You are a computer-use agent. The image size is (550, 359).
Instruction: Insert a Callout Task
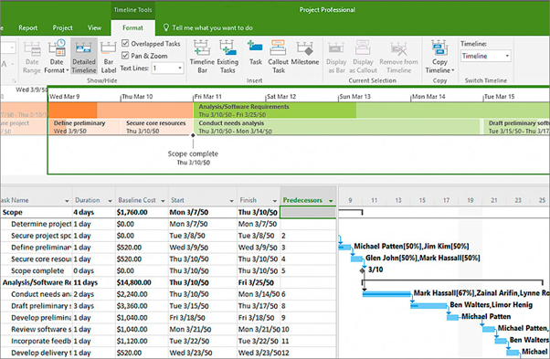pyautogui.click(x=278, y=56)
